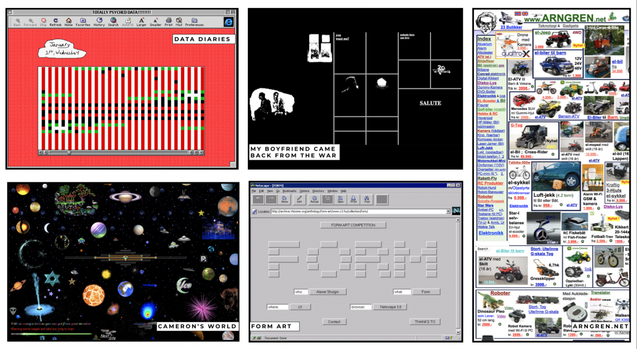The height and width of the screenshot is (349, 637).
Task: Click the FORM ART COMPETITION button
Action: point(352,225)
